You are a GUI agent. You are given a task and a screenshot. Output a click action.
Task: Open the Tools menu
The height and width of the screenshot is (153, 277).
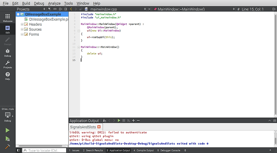68,3
